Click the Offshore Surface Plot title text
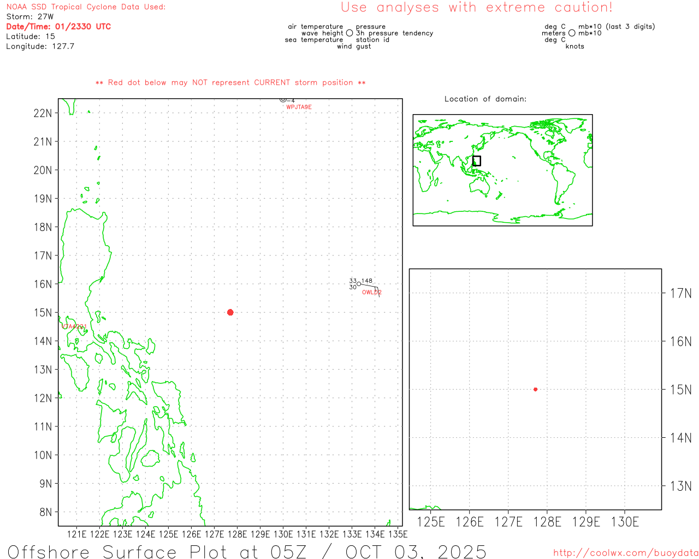Viewport: 699px width, 559px height. pos(247,551)
